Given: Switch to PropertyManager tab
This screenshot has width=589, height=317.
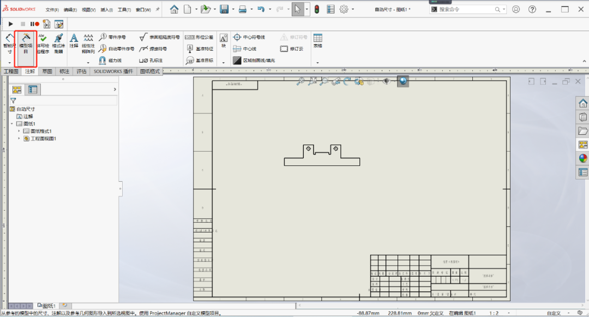Looking at the screenshot, I should 33,89.
